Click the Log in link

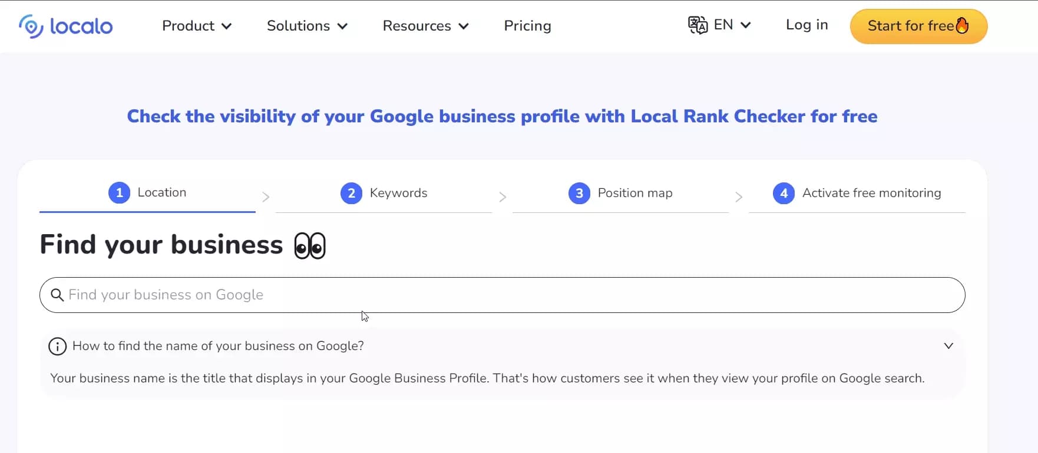click(x=806, y=25)
